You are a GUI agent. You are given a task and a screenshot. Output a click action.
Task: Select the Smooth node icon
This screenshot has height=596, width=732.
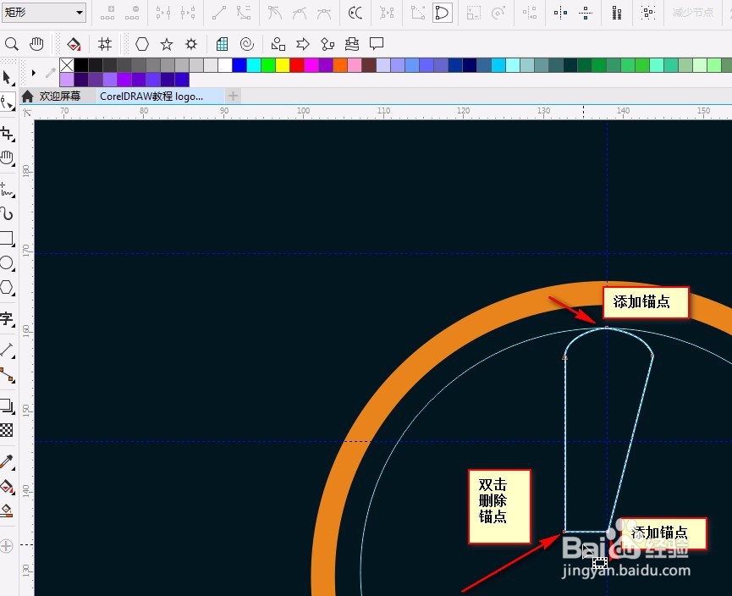pyautogui.click(x=300, y=13)
